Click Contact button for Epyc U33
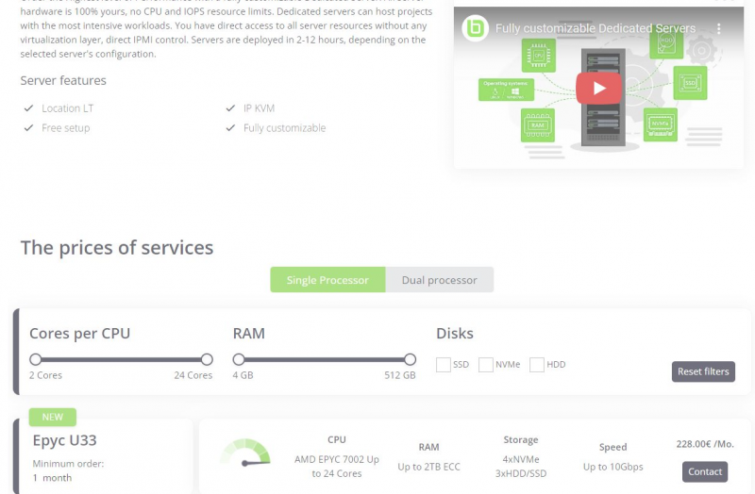 pos(704,472)
